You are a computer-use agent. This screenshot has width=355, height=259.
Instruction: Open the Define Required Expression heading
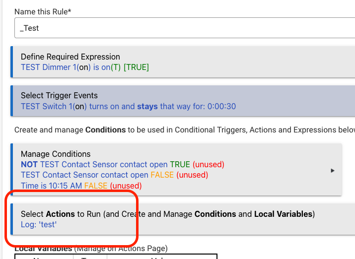71,57
